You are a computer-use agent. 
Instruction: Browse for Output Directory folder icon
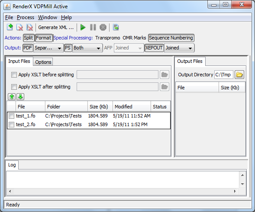point(239,75)
